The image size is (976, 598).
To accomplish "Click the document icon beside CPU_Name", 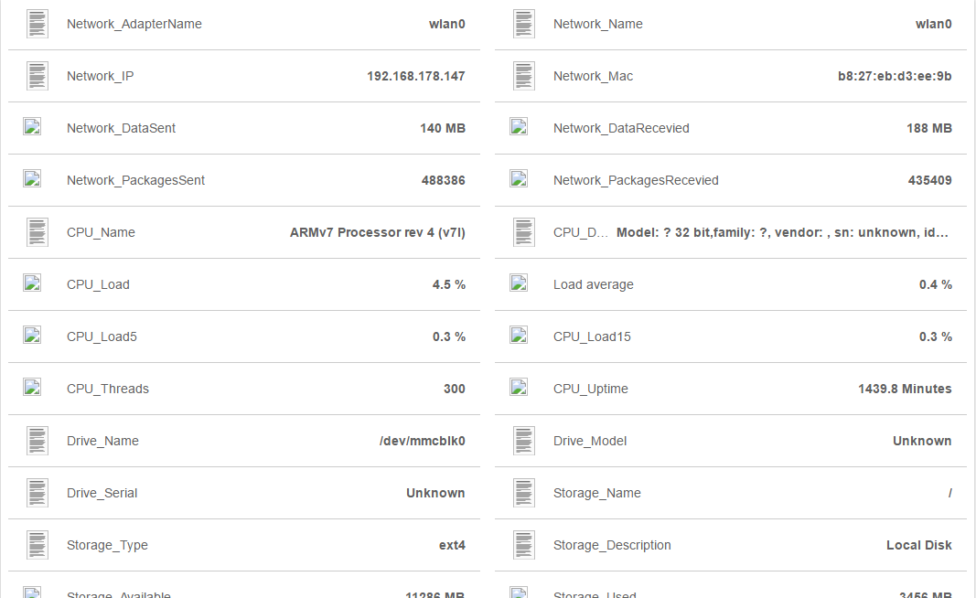I will (37, 230).
